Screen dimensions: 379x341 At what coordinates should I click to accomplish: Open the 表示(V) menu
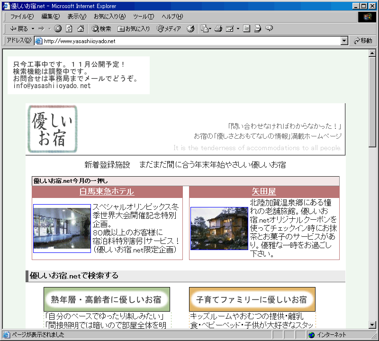click(x=77, y=17)
